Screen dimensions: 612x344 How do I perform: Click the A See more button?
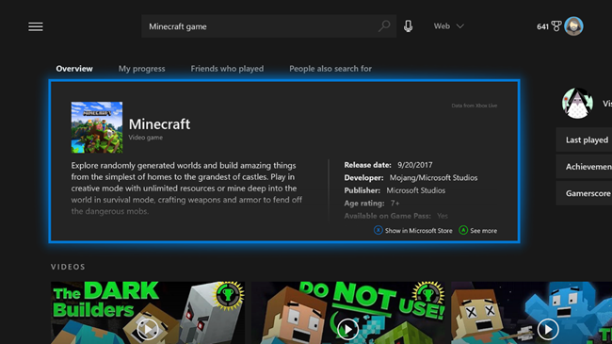(x=478, y=230)
